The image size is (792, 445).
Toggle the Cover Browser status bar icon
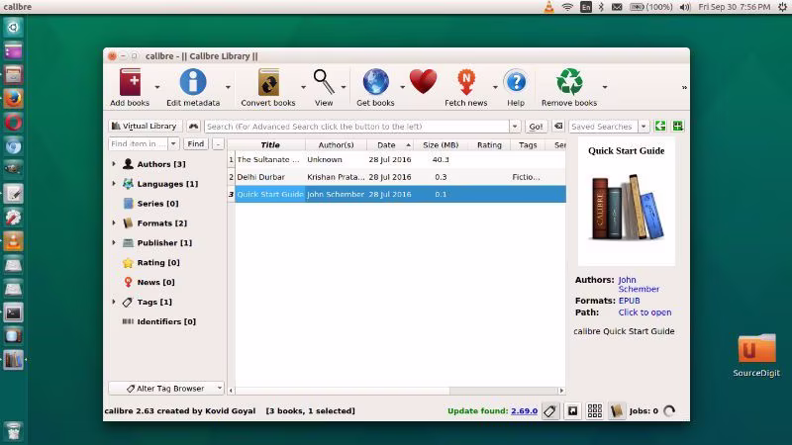[x=572, y=411]
